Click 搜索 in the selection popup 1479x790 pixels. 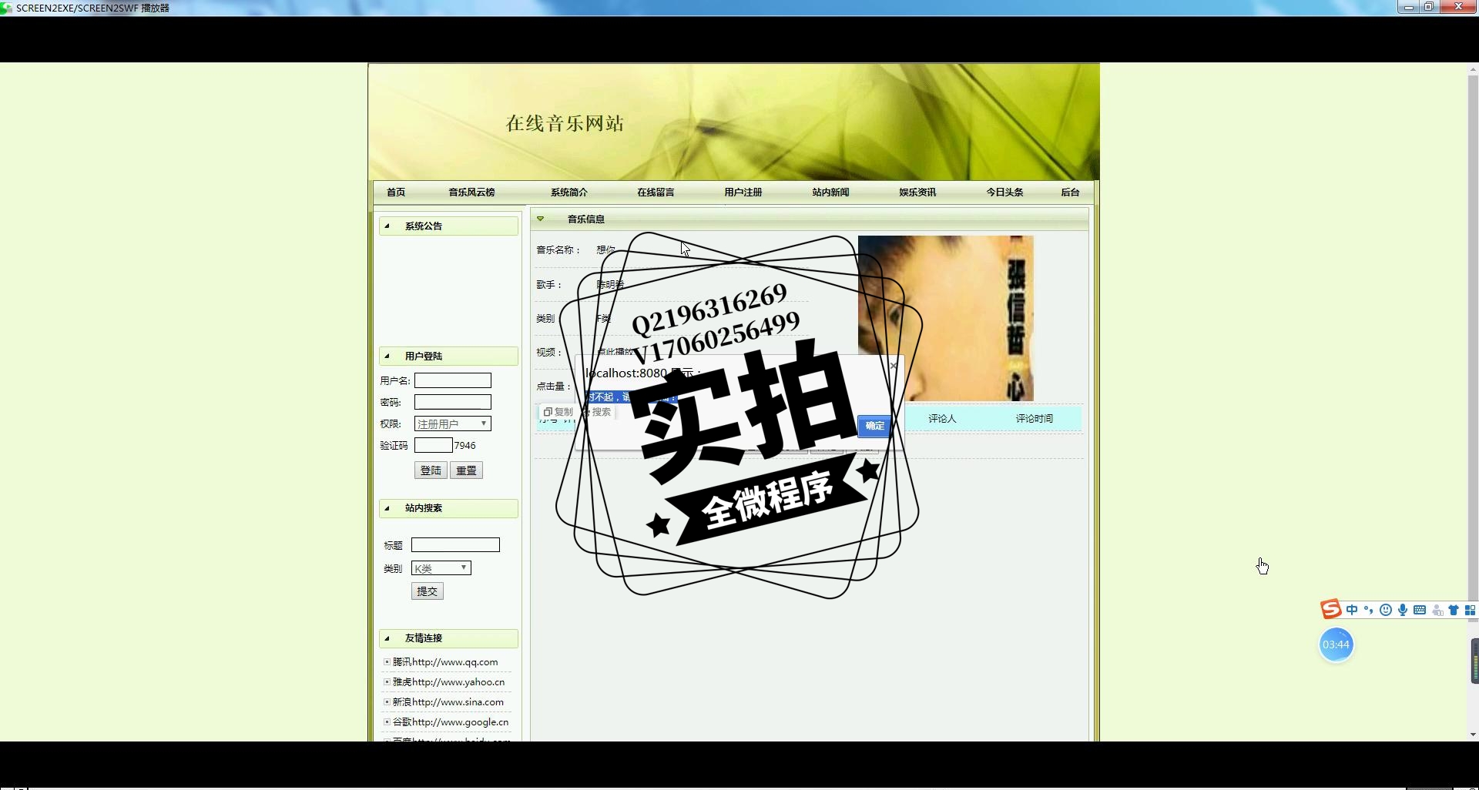[x=596, y=412]
